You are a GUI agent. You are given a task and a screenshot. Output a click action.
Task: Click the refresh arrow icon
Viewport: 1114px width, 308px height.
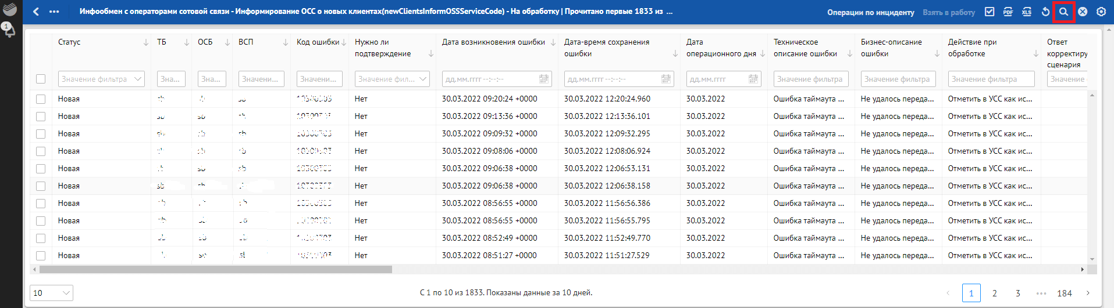[x=1045, y=12]
